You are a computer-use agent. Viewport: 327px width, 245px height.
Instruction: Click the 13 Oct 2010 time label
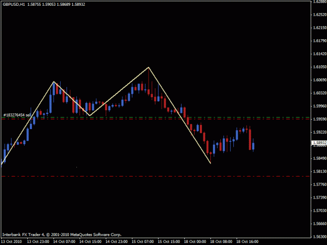(12, 242)
